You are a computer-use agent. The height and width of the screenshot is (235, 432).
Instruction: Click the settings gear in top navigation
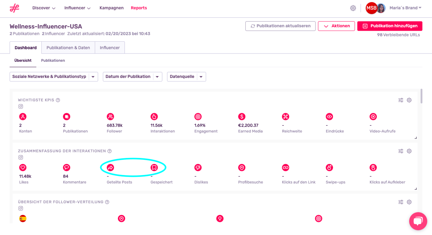353,8
